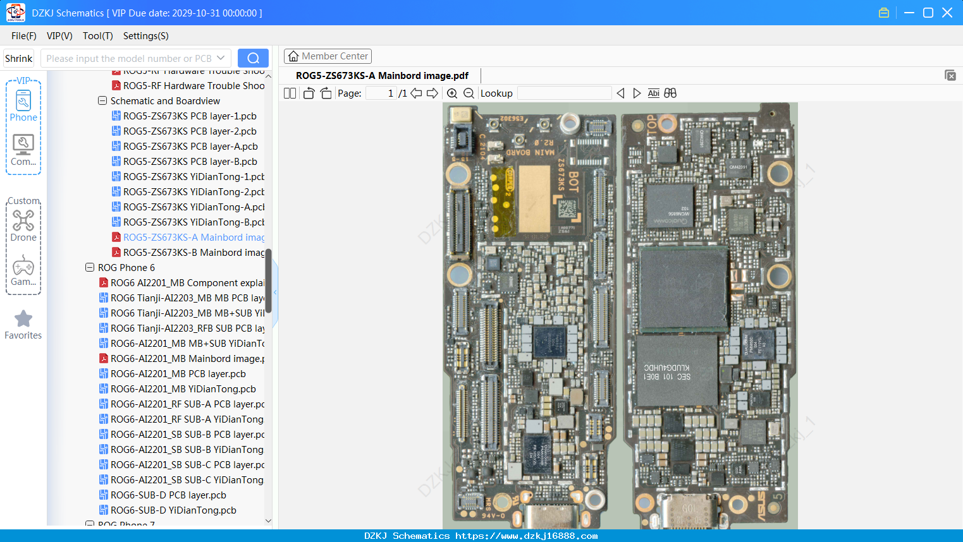
Task: Click the Shrink button
Action: [x=18, y=58]
